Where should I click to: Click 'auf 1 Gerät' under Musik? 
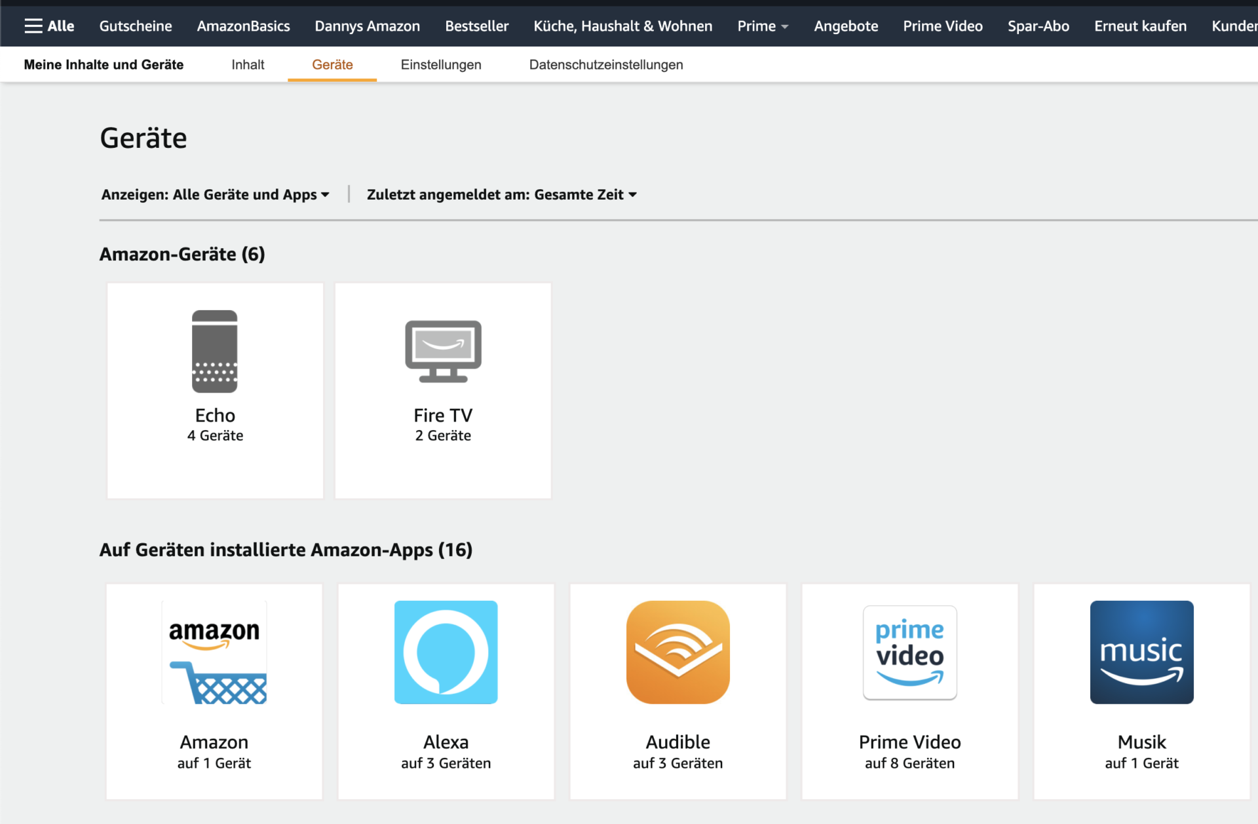point(1142,763)
